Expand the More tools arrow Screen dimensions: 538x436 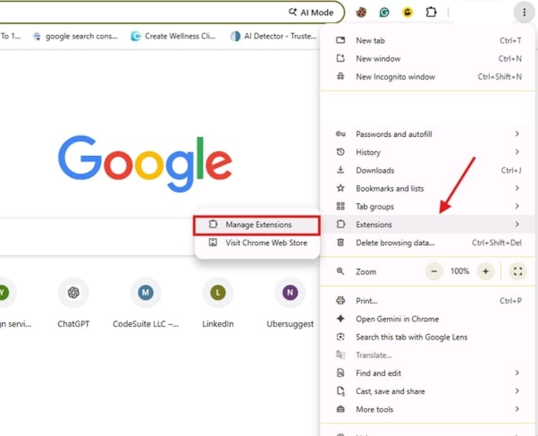(x=516, y=409)
